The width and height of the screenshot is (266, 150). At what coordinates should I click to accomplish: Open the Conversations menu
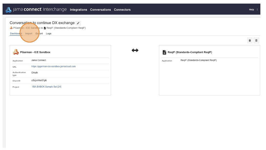tap(101, 10)
